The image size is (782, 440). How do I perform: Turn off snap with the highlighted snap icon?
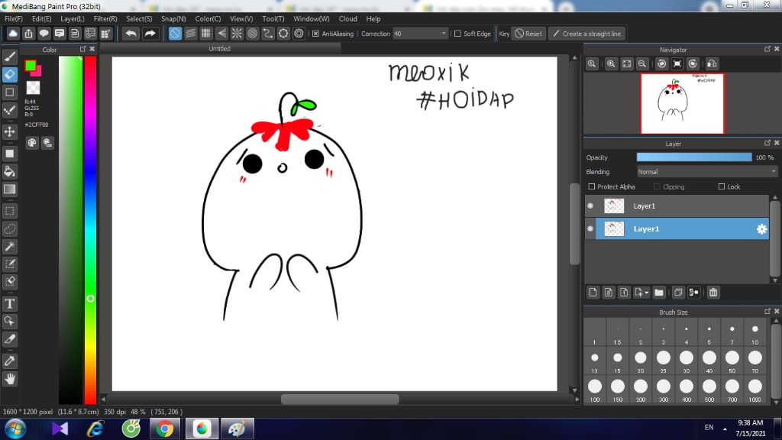(175, 34)
